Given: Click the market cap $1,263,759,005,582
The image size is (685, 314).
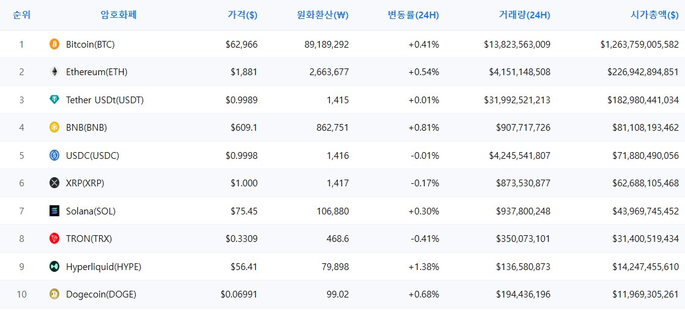Looking at the screenshot, I should pyautogui.click(x=640, y=44).
